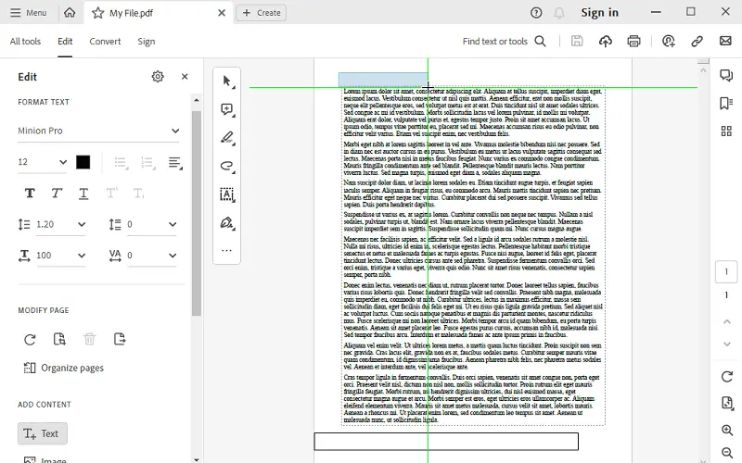Go to previous page arrow

(x=727, y=321)
